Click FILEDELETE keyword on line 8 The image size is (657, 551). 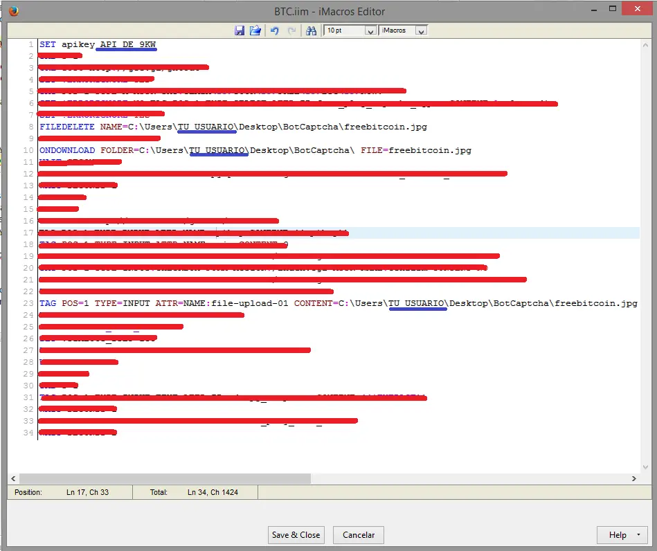point(67,127)
